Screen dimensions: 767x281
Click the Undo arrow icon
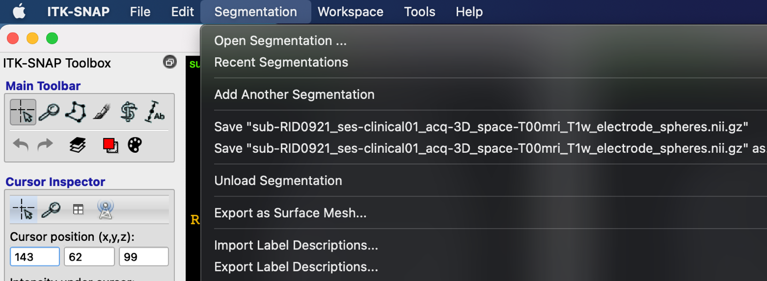point(21,145)
